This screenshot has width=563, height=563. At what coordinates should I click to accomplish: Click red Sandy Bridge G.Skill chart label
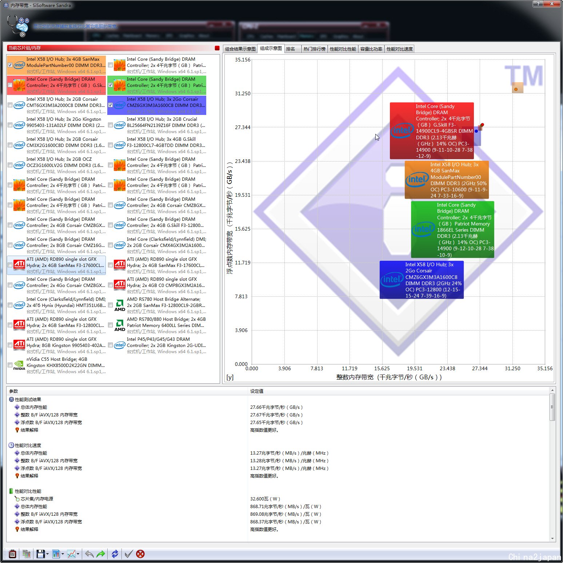point(432,131)
